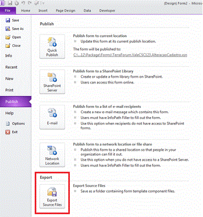Switch to the Insert ribbon tab

43,11
